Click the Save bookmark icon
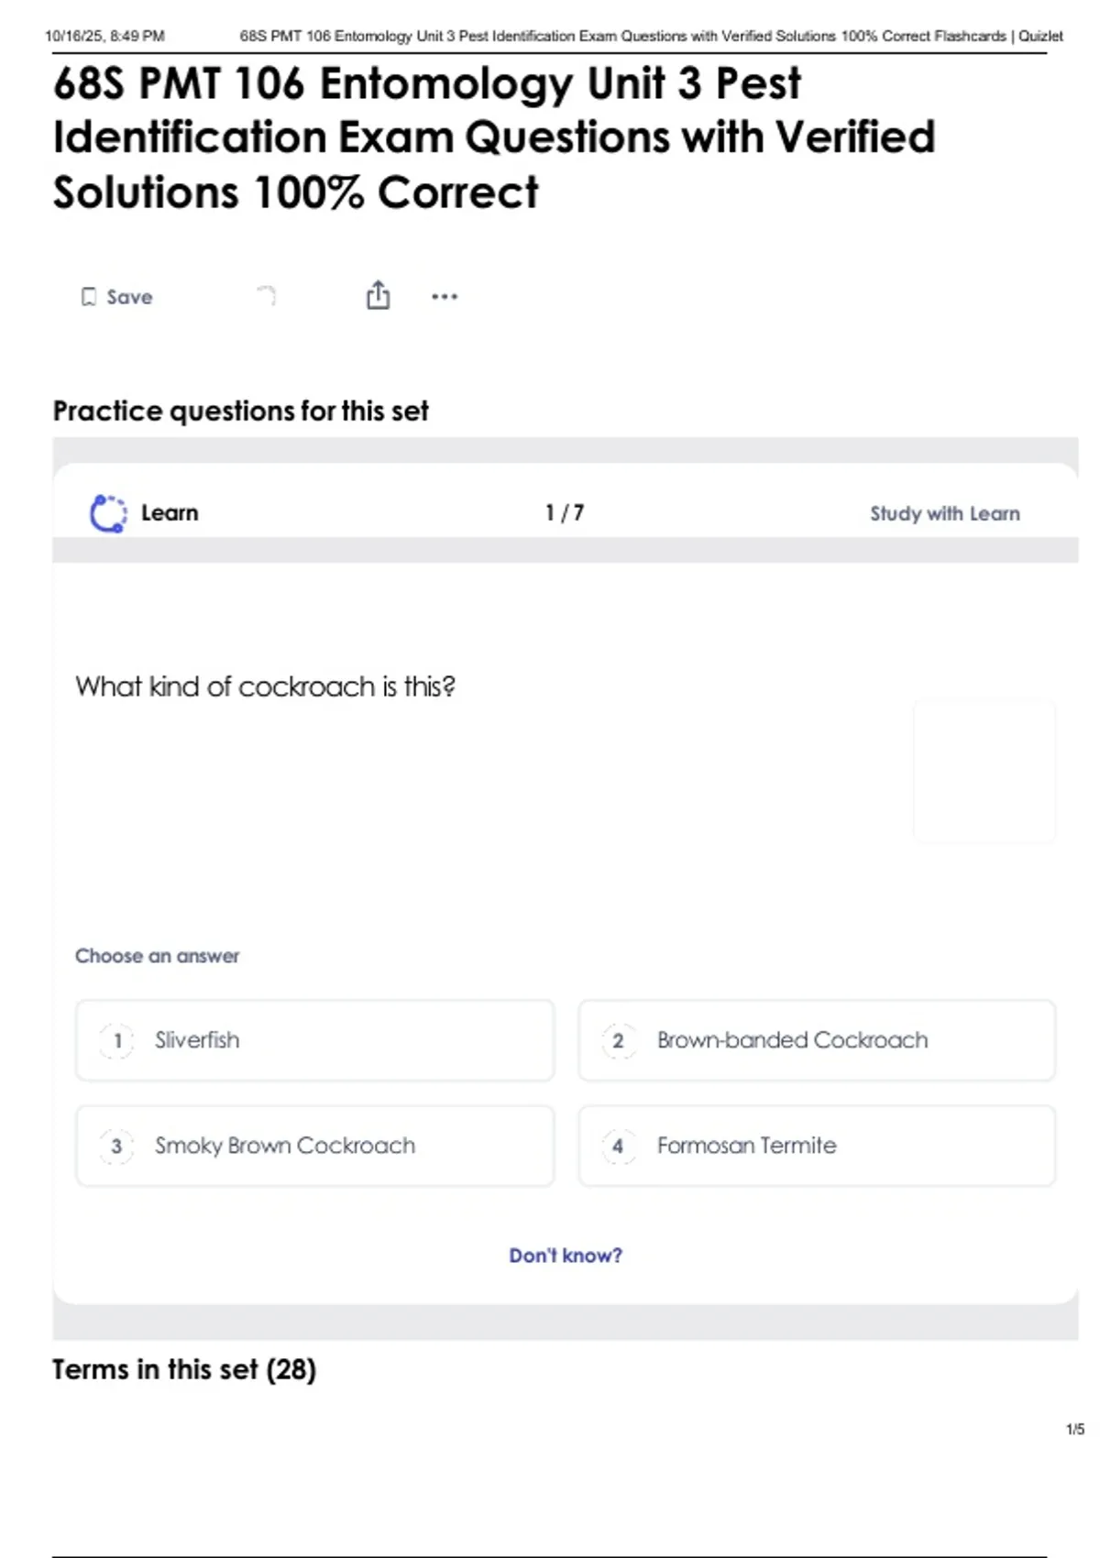 point(89,297)
